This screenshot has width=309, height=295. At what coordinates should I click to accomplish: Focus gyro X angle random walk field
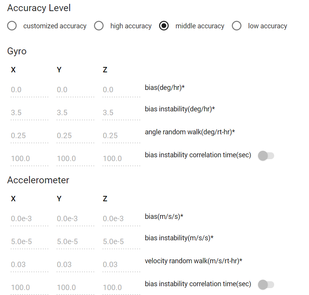[x=29, y=136]
